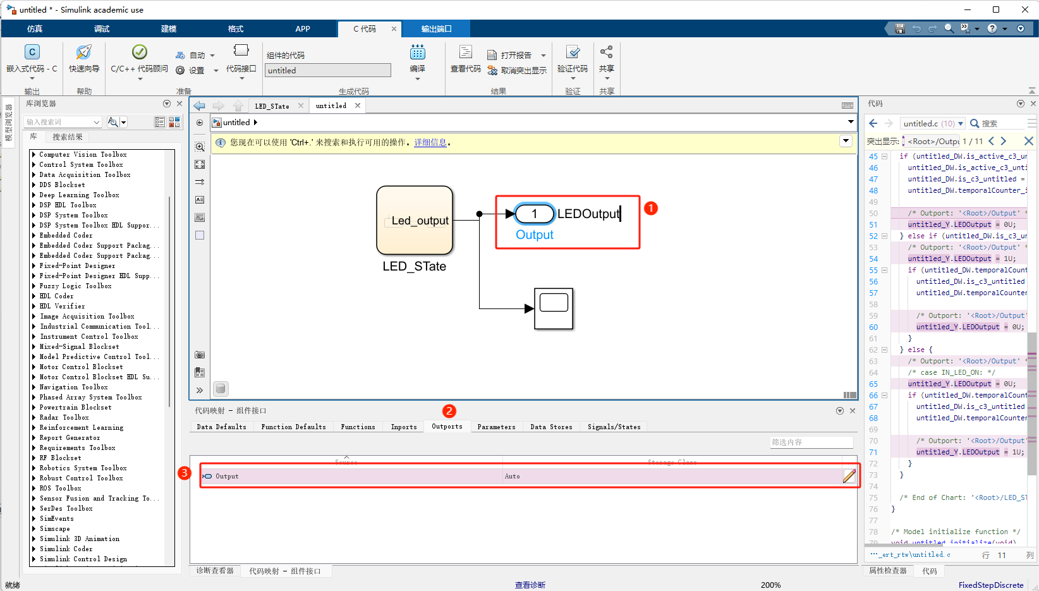This screenshot has width=1039, height=591.
Task: Select Motor Control Blockset in library
Action: (x=81, y=367)
